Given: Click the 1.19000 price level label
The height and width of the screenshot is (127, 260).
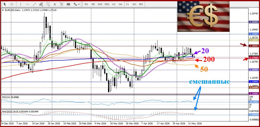Looking at the screenshot, I should click(x=254, y=34).
